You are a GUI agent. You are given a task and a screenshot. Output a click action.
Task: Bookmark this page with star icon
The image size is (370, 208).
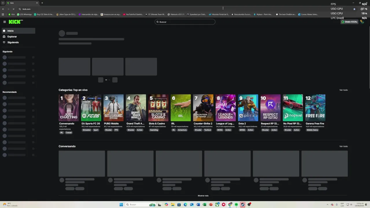354,9
